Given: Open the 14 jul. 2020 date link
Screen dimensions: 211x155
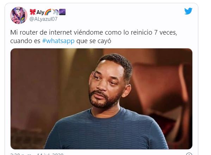Looking at the screenshot, I should (x=50, y=154).
